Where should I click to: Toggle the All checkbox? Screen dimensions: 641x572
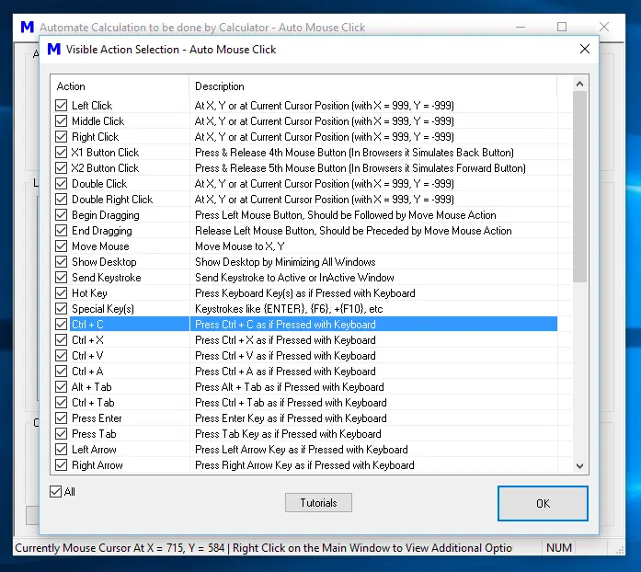click(x=56, y=492)
